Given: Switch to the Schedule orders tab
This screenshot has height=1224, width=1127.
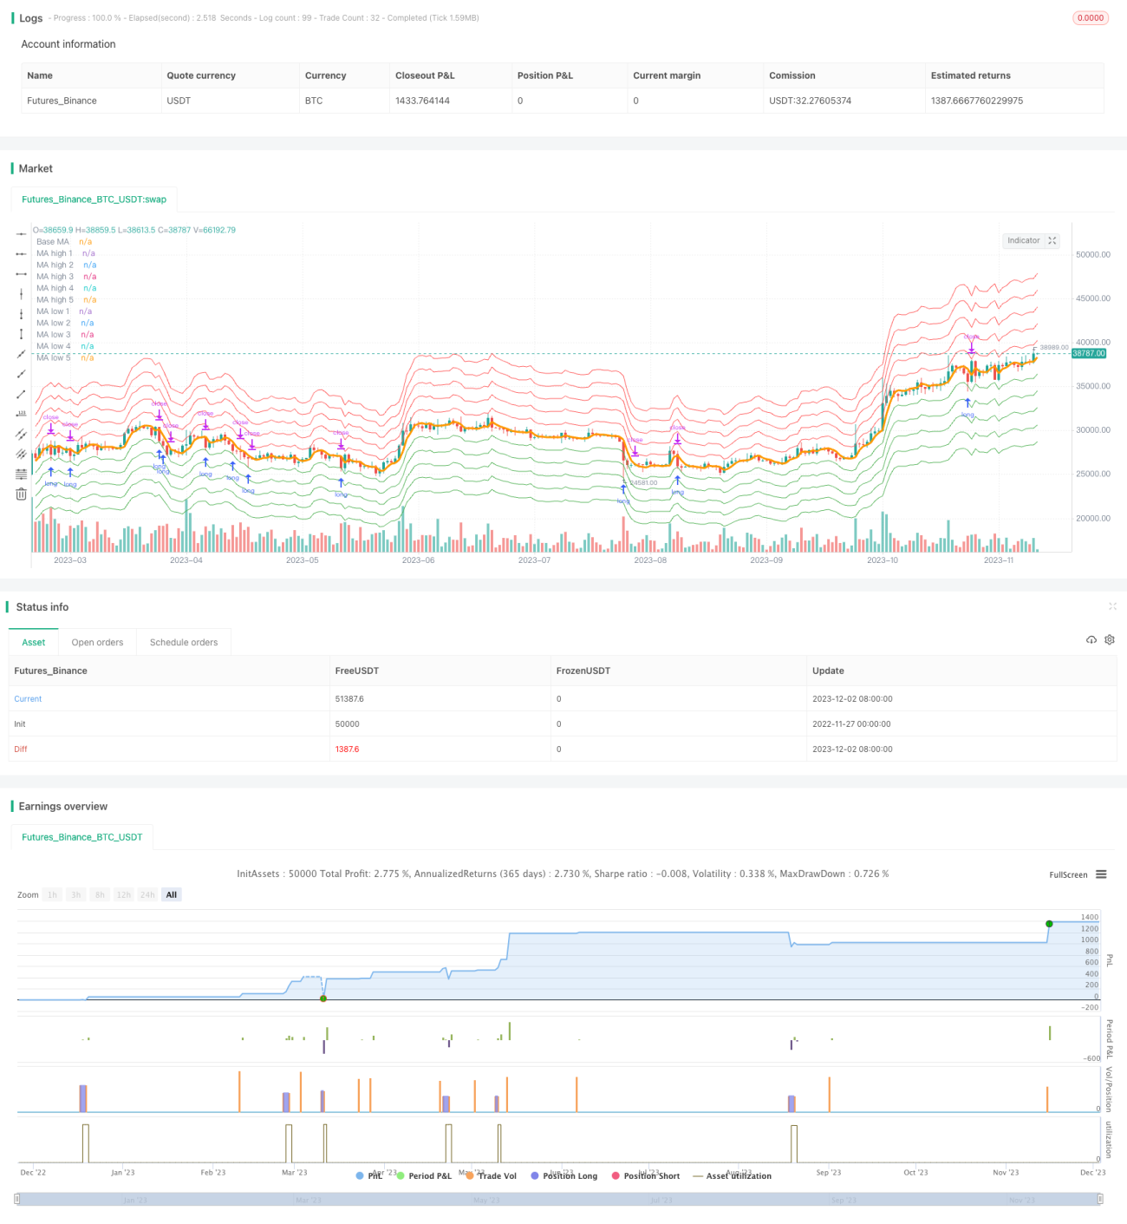Looking at the screenshot, I should point(184,642).
